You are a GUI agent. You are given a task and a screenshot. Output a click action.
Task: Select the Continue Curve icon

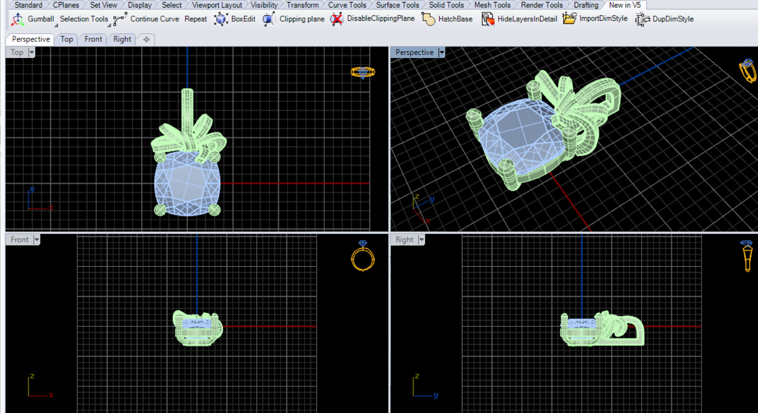[x=120, y=19]
